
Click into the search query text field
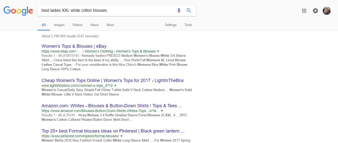click(x=105, y=10)
